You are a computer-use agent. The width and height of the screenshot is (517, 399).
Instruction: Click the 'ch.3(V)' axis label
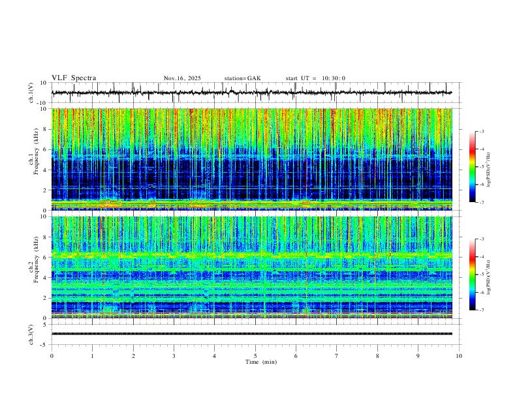click(31, 334)
